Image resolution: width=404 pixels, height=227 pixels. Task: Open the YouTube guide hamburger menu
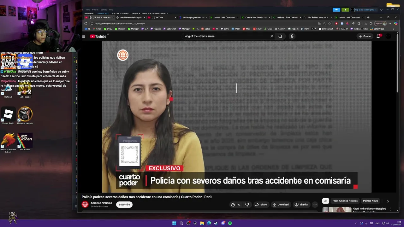(84, 36)
